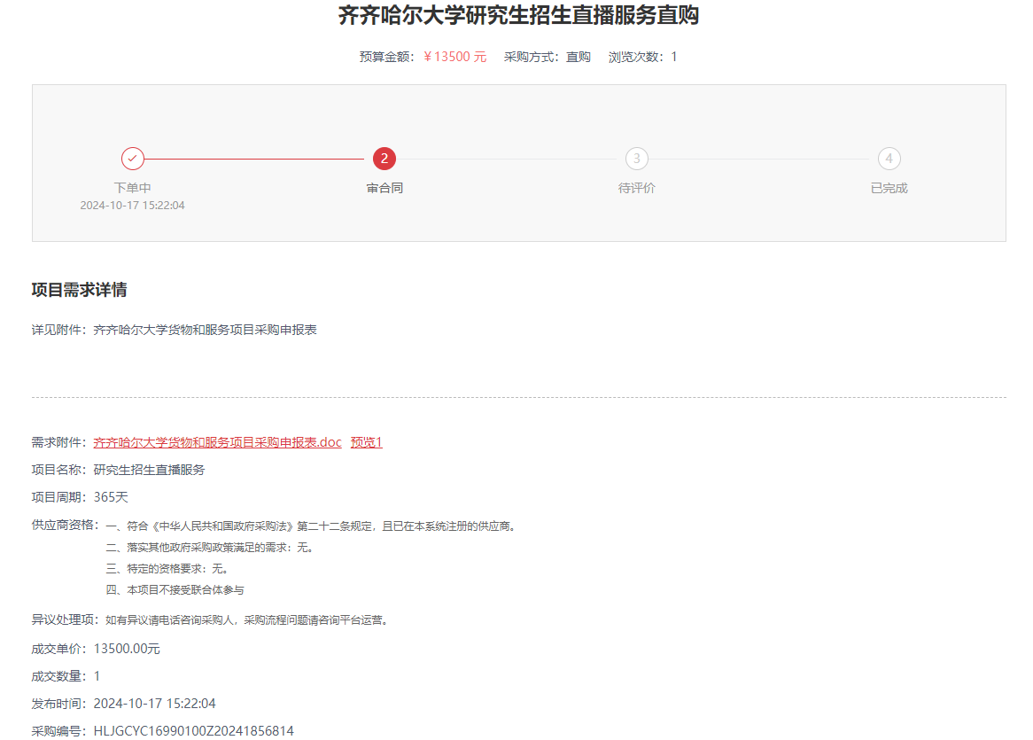Click the 项目周期 365天 value
This screenshot has width=1033, height=740.
pos(111,497)
